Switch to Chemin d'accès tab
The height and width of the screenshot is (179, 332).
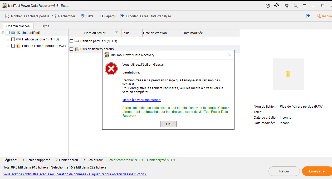click(x=18, y=26)
